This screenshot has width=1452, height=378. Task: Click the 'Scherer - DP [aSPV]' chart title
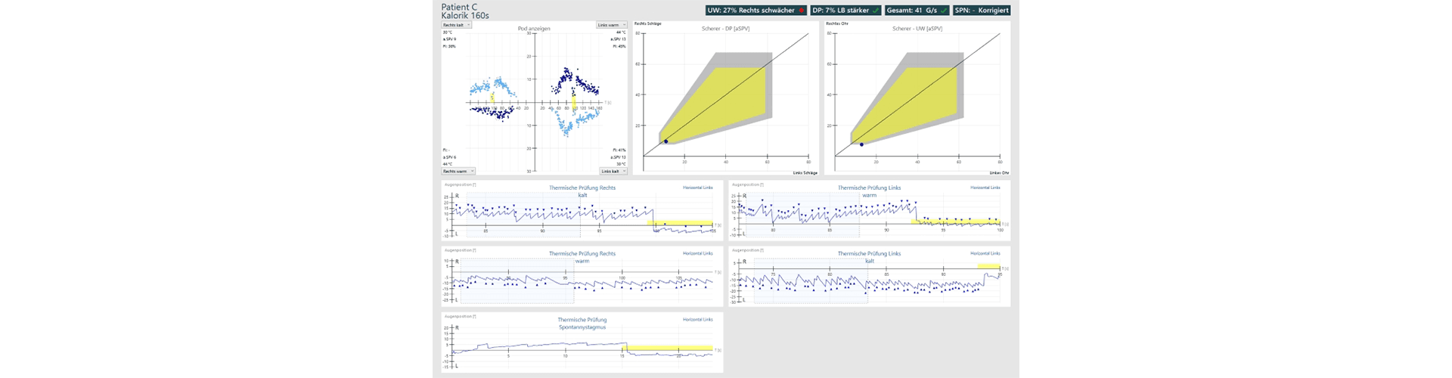(x=725, y=29)
